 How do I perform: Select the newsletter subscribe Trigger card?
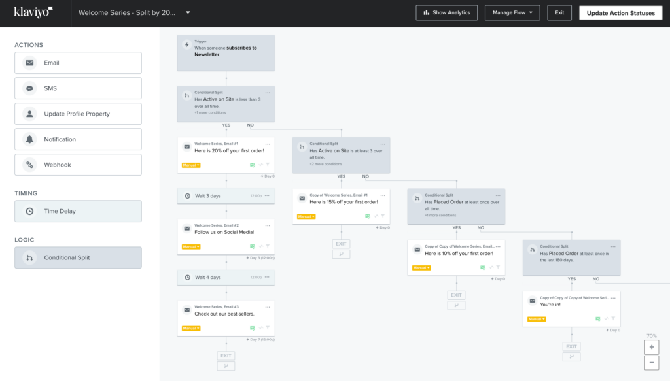point(226,52)
